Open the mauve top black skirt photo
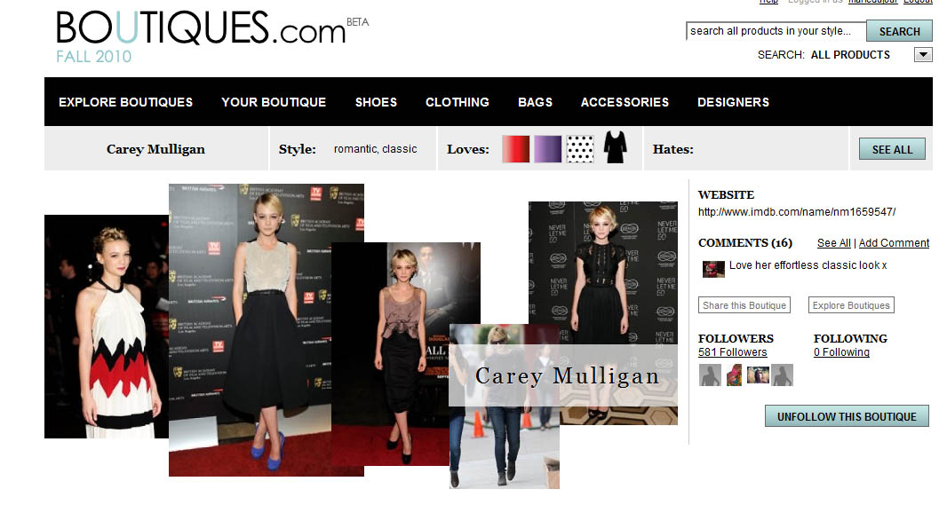Screen dimensions: 939x505 pyautogui.click(x=405, y=354)
